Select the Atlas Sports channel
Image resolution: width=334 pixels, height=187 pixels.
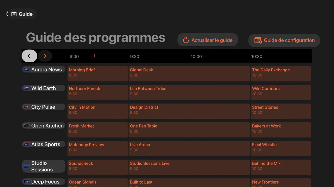(44, 144)
